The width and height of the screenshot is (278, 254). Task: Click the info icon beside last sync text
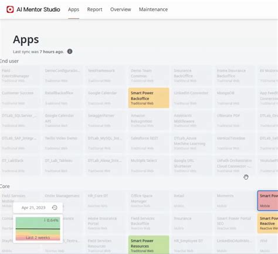[x=70, y=52]
